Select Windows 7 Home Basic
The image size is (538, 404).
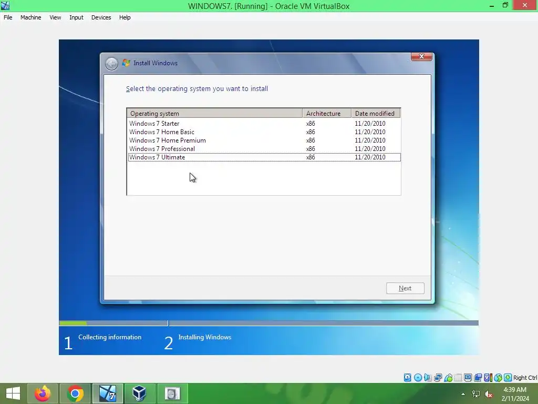(x=264, y=132)
